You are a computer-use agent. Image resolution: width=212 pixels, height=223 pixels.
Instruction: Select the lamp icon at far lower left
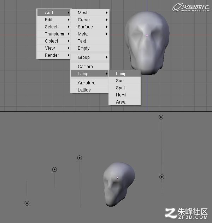point(27,203)
